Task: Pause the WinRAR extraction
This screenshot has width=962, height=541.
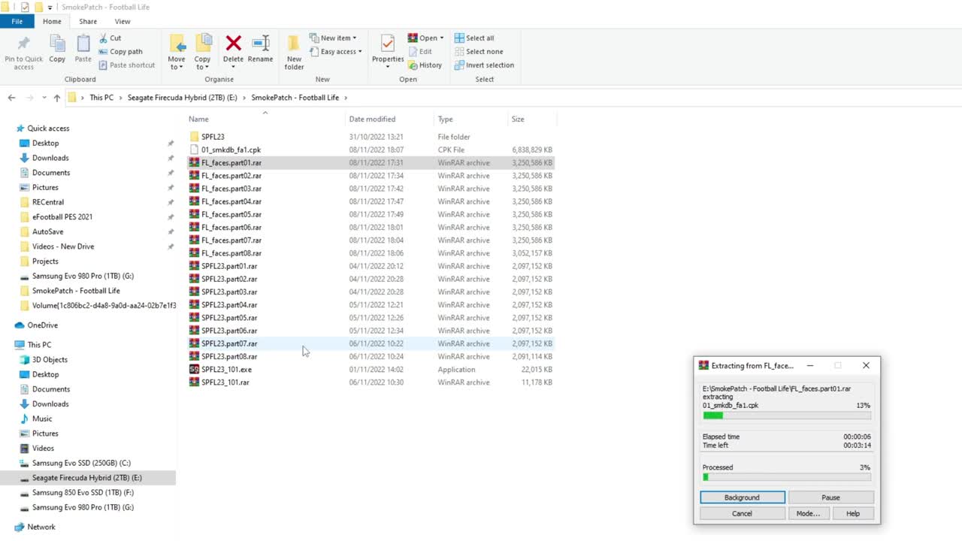Action: (830, 497)
